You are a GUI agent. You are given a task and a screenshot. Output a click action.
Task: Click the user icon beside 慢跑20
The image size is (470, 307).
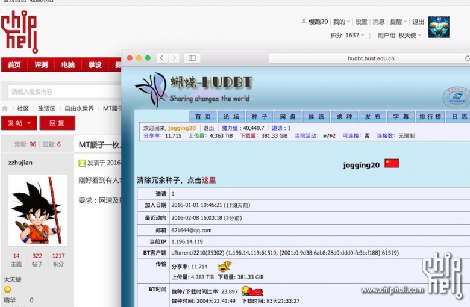304,21
